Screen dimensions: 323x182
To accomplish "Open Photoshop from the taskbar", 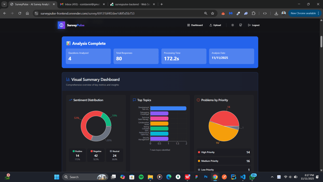I will [x=206, y=177].
